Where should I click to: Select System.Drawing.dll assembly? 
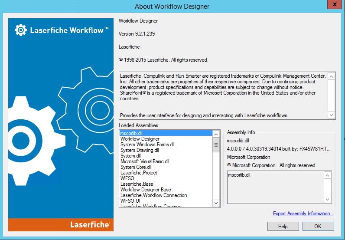166,150
